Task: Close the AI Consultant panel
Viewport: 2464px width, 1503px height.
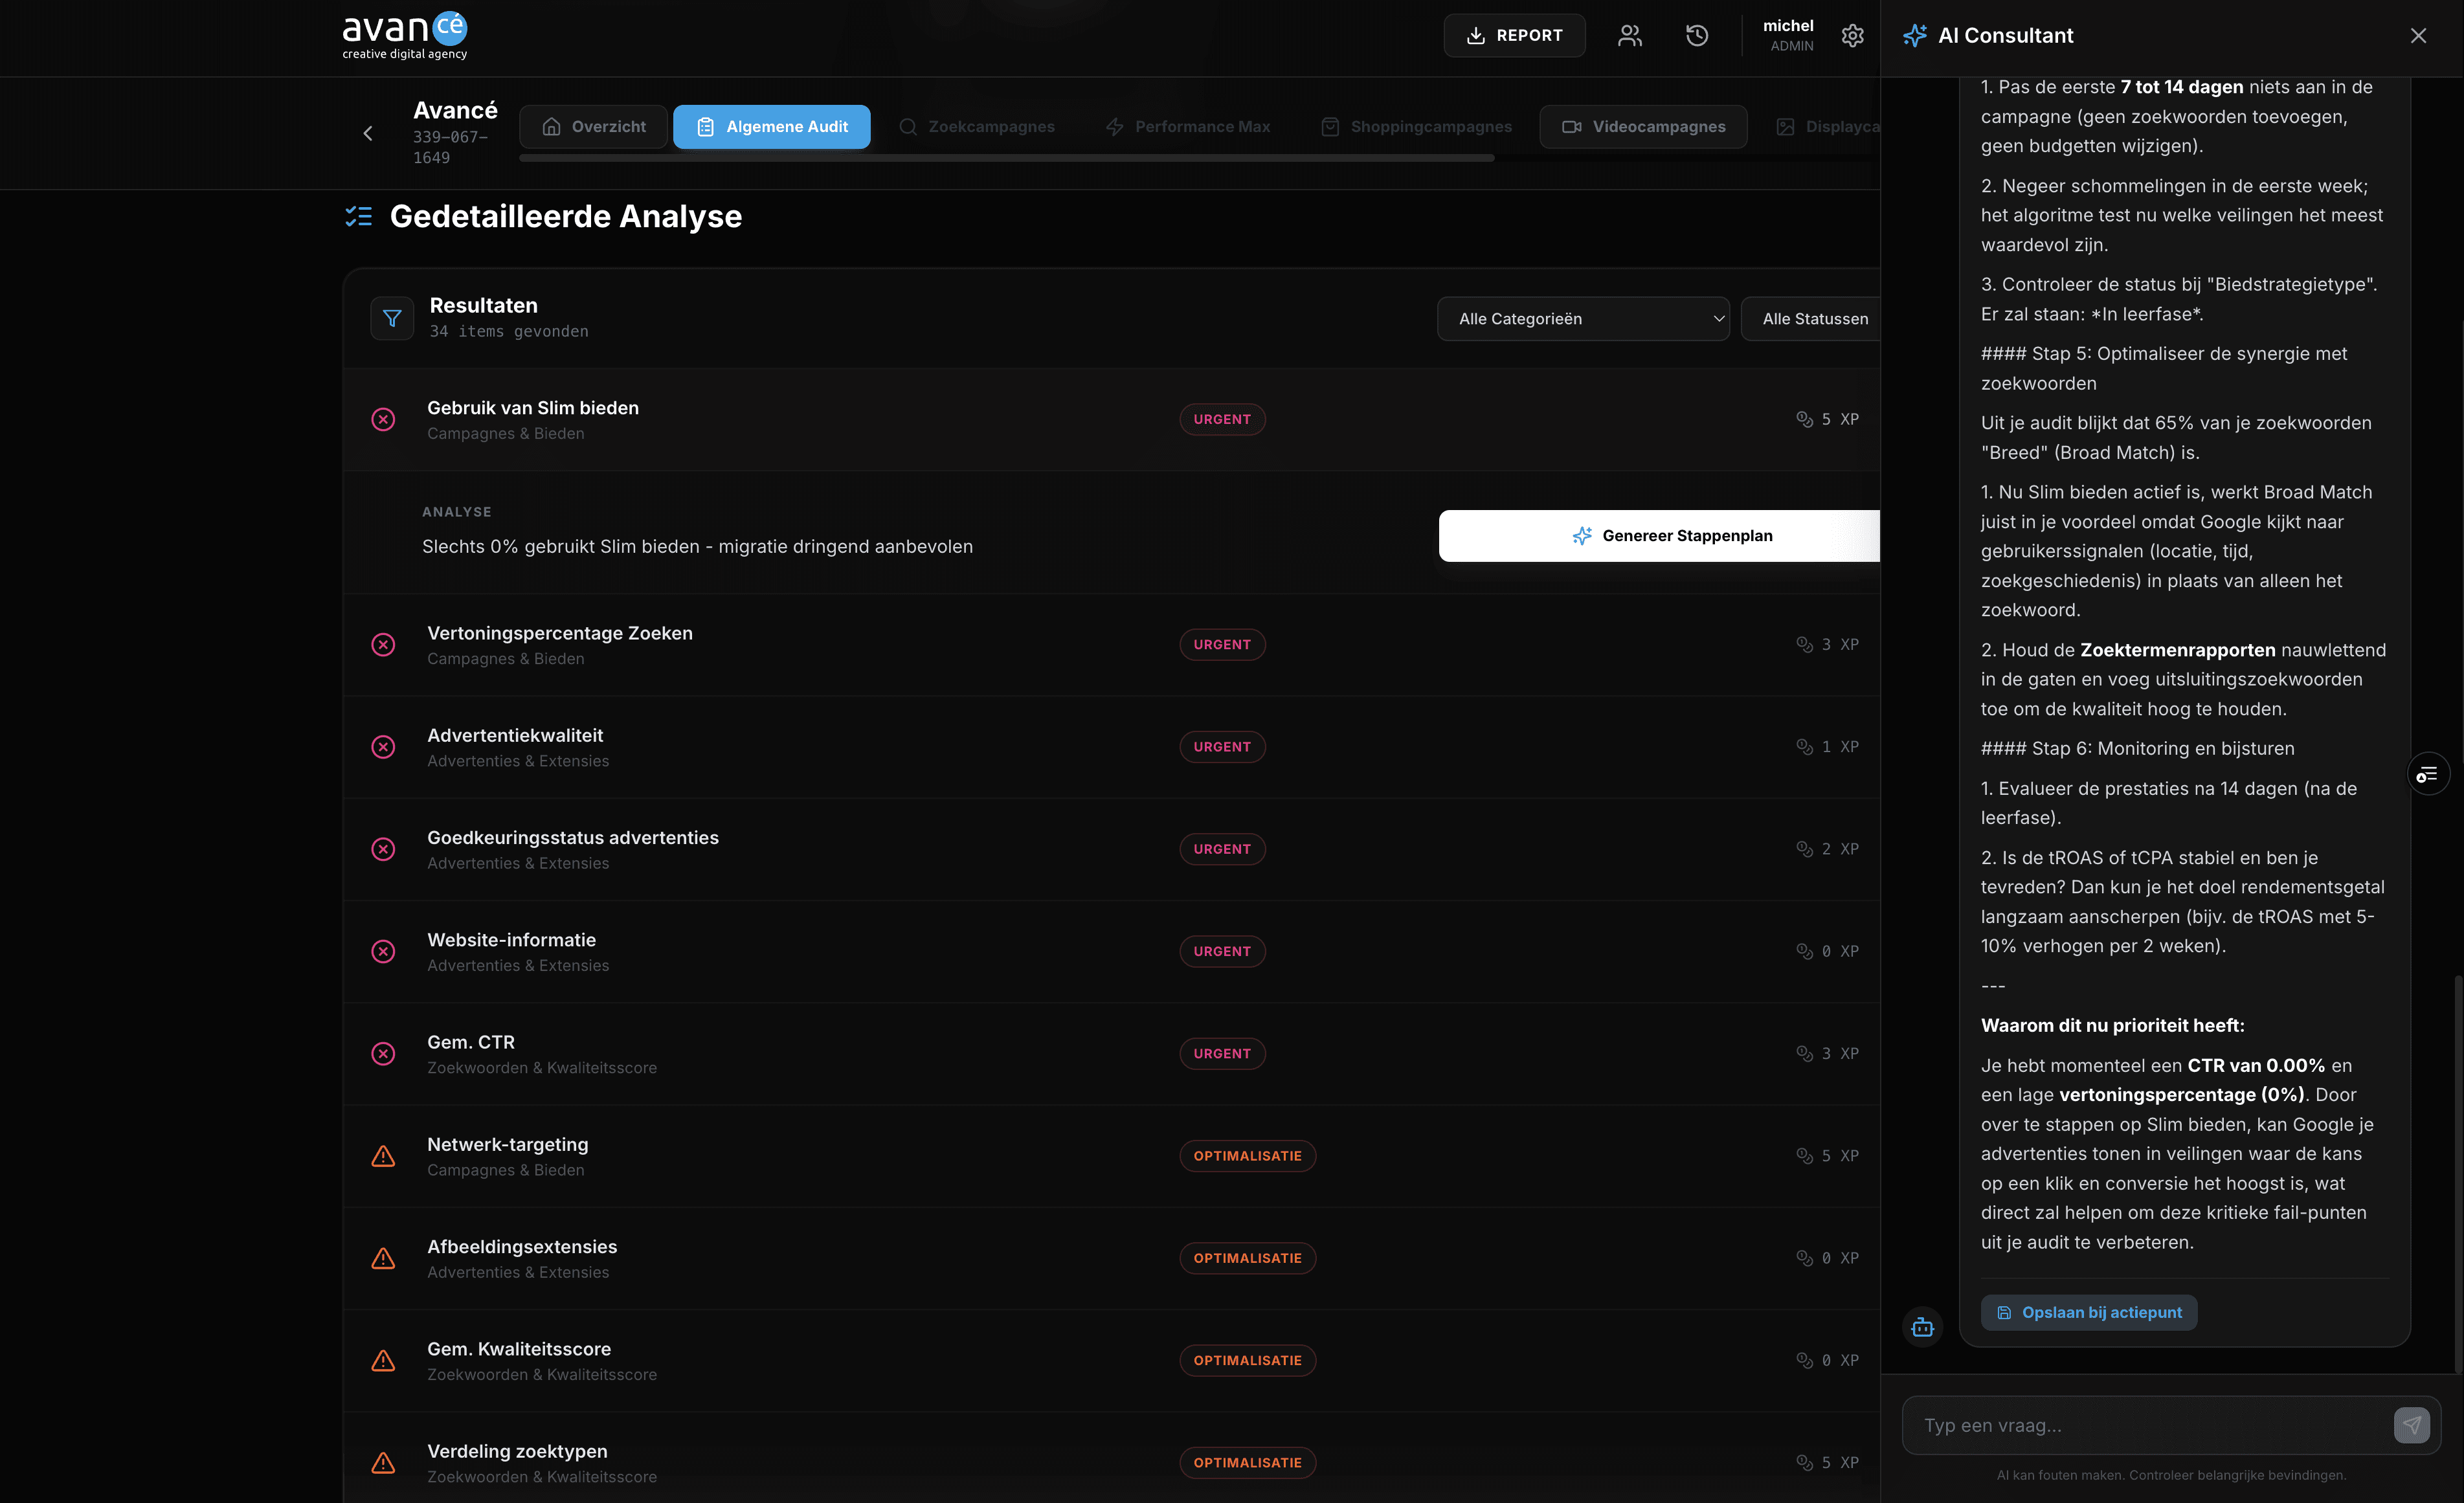Action: [x=2418, y=36]
